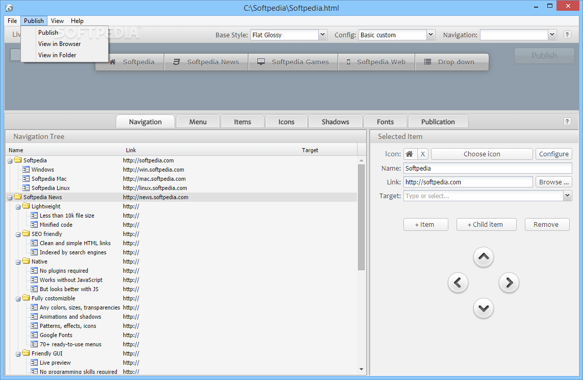583x380 pixels.
Task: Click the Remove button
Action: point(547,224)
